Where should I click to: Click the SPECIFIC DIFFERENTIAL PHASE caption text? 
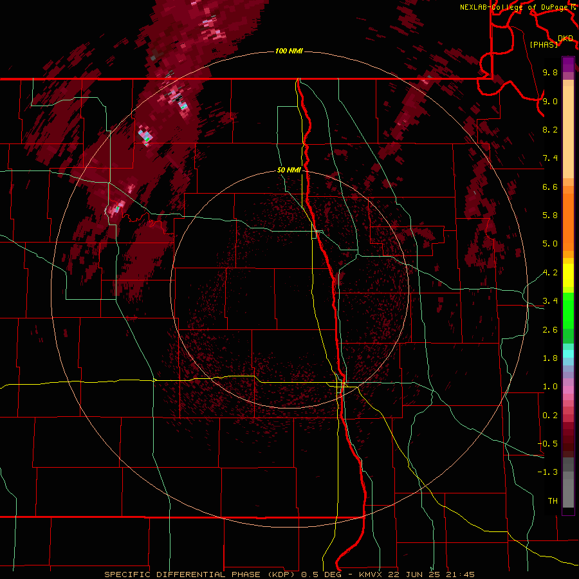point(184,574)
